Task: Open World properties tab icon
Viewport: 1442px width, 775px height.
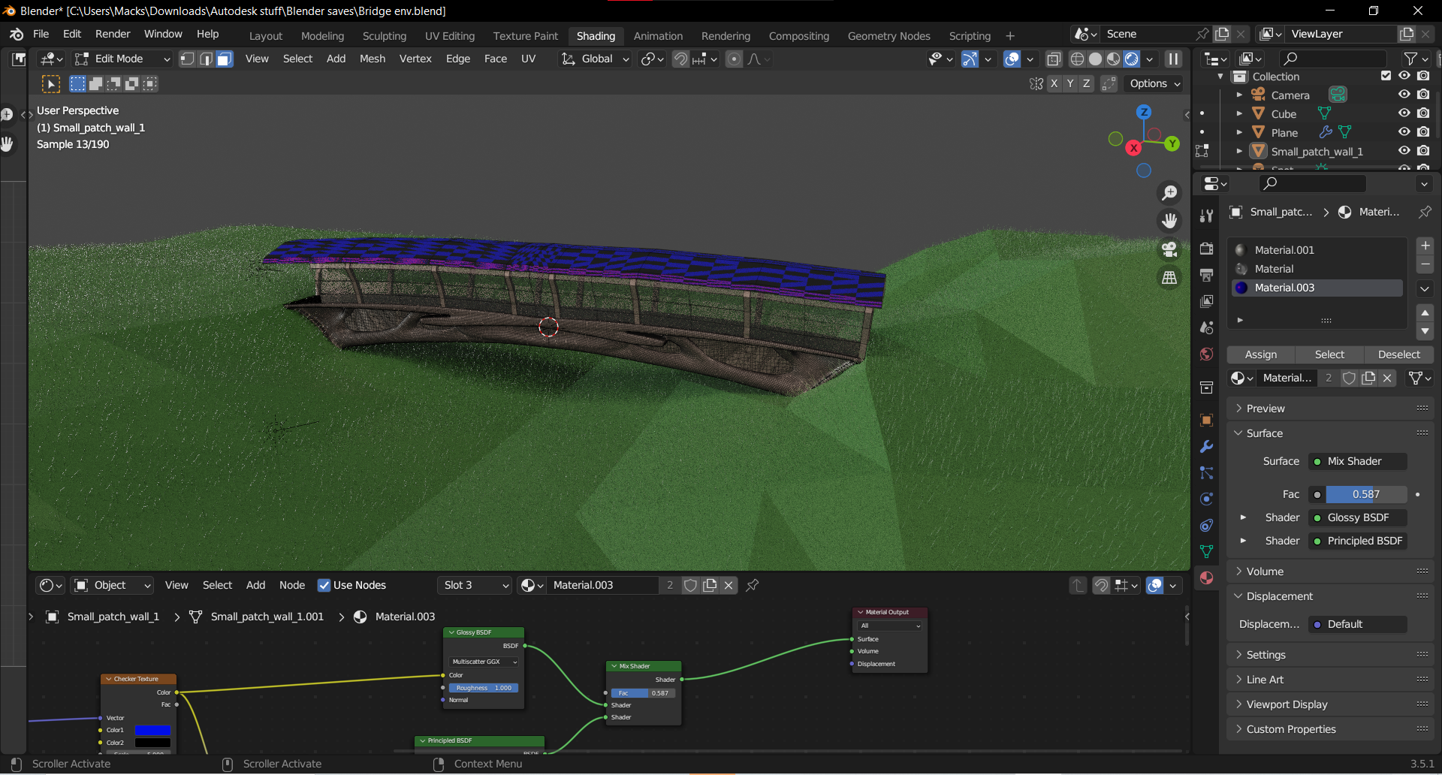Action: click(x=1207, y=354)
